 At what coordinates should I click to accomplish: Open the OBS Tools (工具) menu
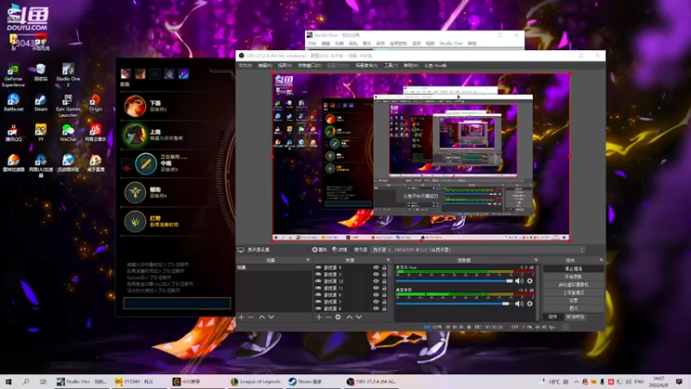391,66
